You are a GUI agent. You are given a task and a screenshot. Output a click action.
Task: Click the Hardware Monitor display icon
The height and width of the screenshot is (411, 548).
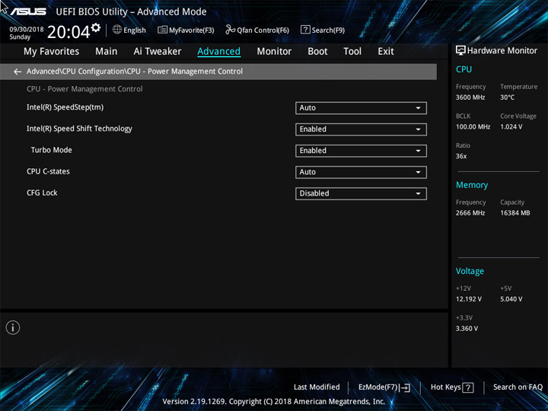pyautogui.click(x=460, y=50)
